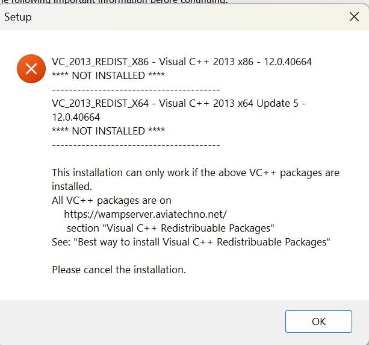
Task: Click the "Best way to install" reference line
Action: (x=191, y=242)
